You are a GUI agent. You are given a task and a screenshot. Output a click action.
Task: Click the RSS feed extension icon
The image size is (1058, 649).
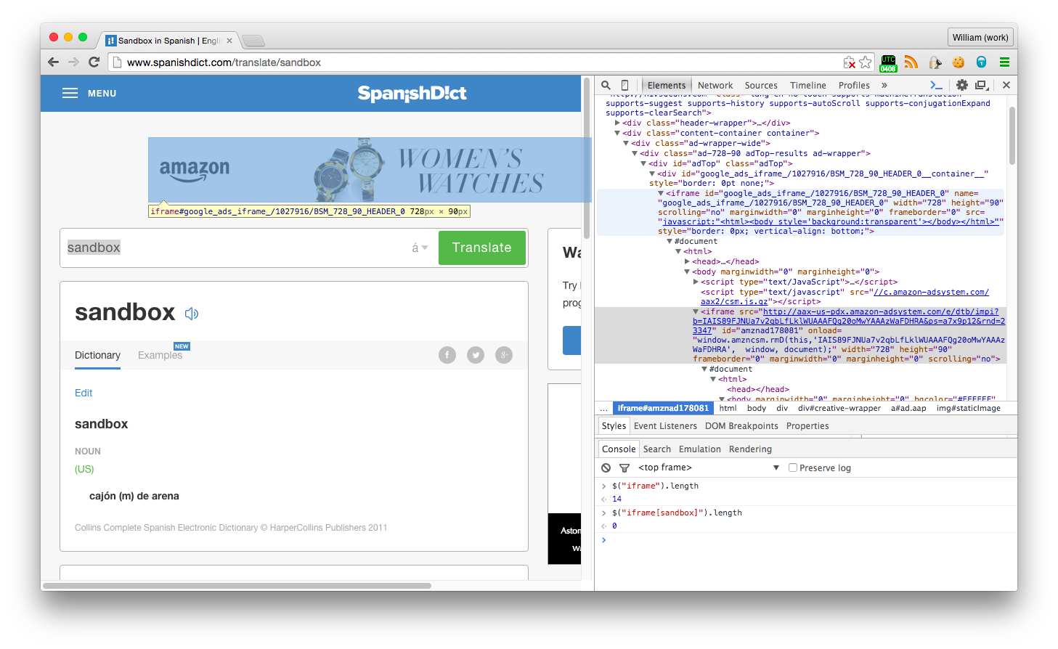pyautogui.click(x=911, y=62)
